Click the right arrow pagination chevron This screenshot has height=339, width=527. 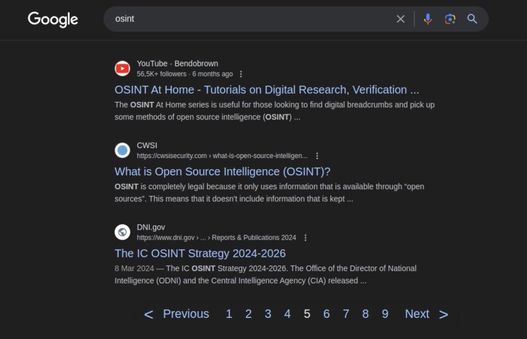click(444, 314)
